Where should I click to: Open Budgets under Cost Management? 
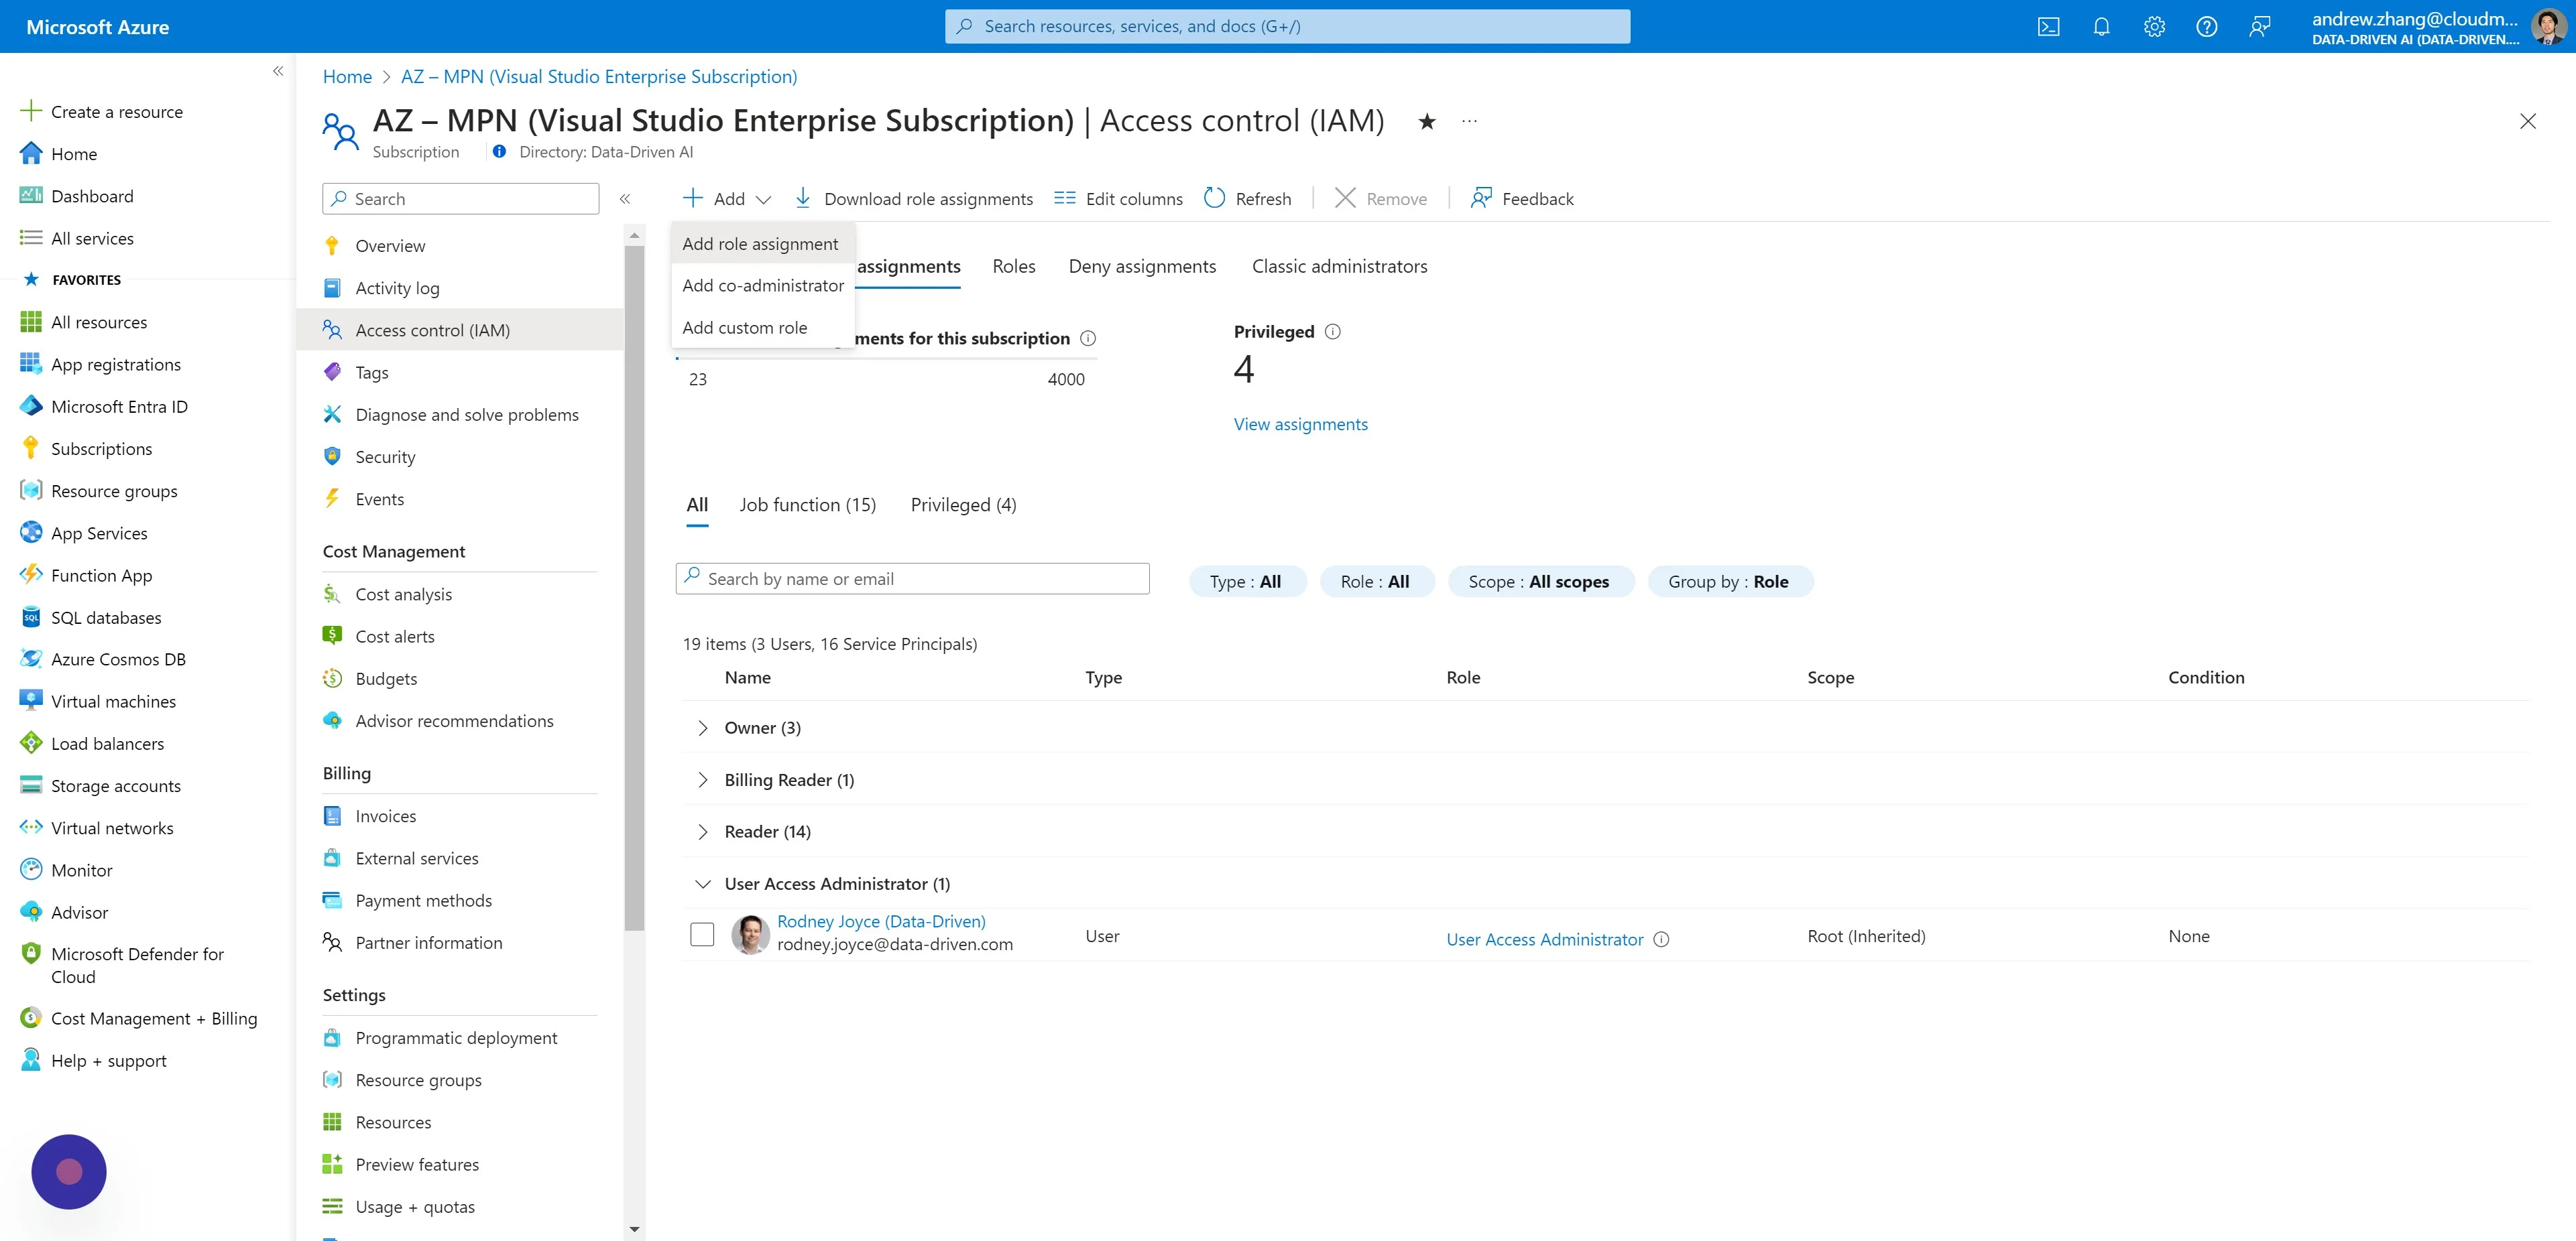pyautogui.click(x=386, y=678)
